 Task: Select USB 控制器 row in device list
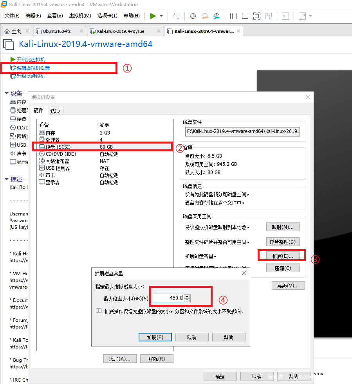pos(105,168)
